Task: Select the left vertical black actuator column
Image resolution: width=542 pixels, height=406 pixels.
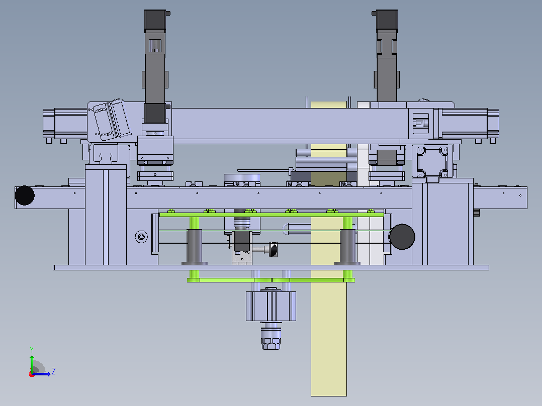Action: pyautogui.click(x=155, y=66)
